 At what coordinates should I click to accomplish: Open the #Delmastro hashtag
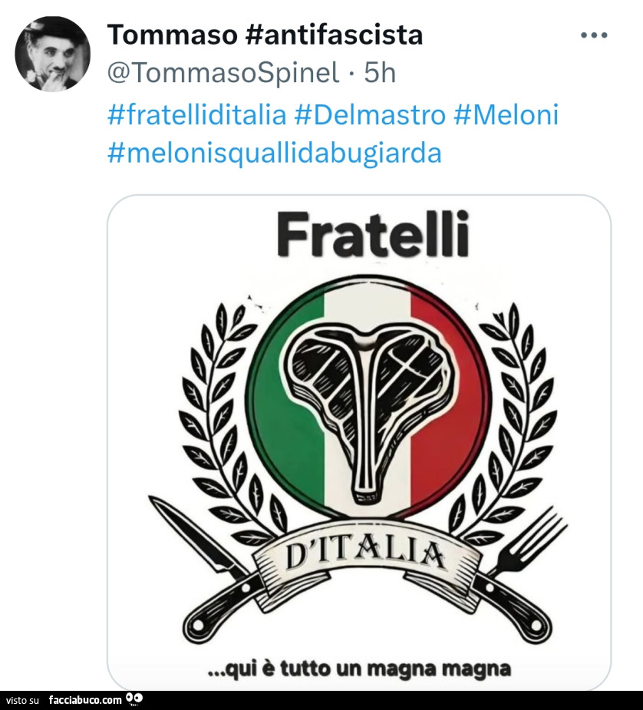[x=369, y=115]
